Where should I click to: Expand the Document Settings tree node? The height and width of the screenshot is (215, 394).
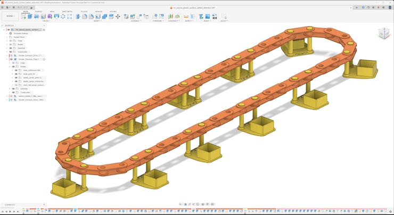(x=7, y=34)
